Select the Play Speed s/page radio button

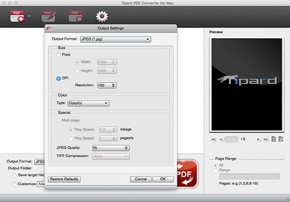[71, 130]
